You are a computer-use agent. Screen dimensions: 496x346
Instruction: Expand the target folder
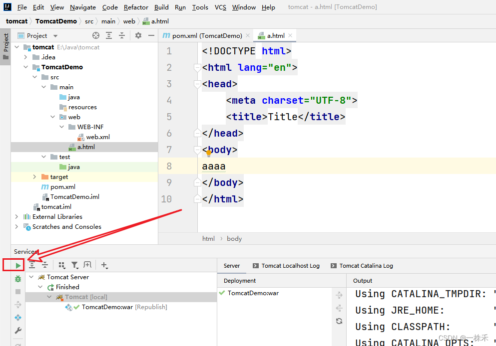click(x=35, y=177)
